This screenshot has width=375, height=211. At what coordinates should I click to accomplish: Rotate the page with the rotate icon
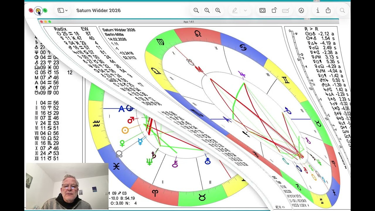pos(274,11)
